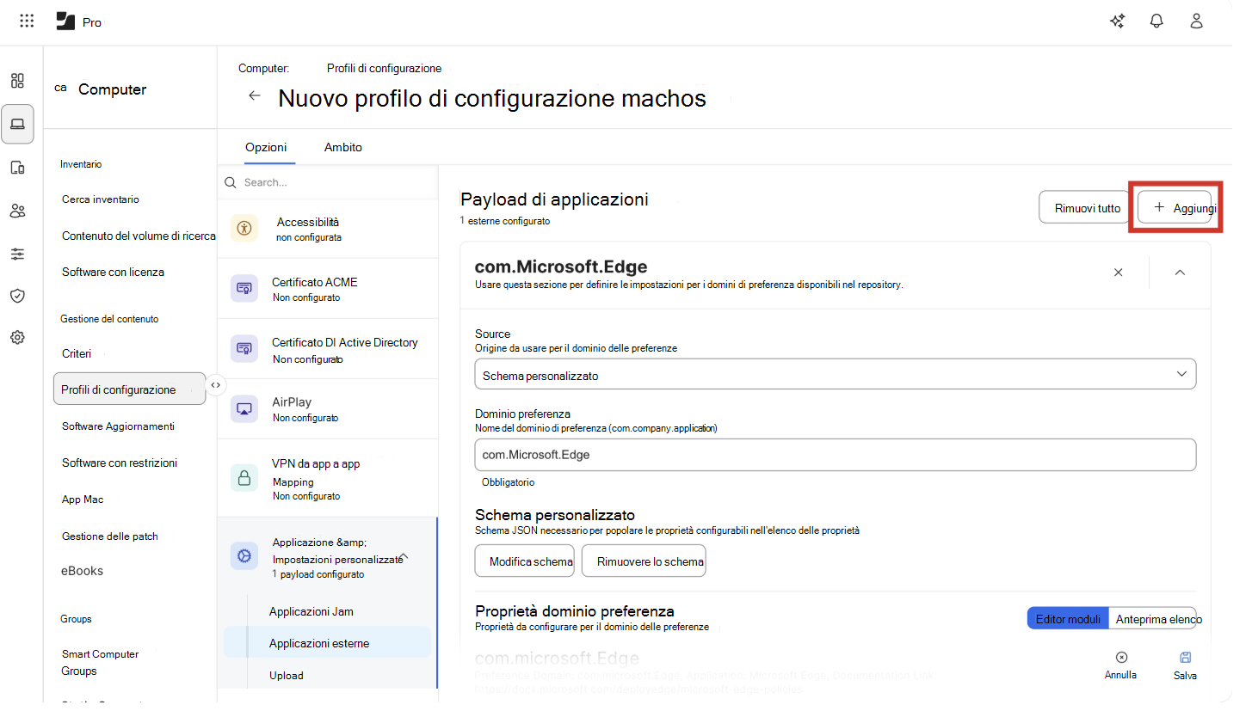Open Cerca inventario in sidebar
This screenshot has height=711, width=1252.
coord(101,199)
